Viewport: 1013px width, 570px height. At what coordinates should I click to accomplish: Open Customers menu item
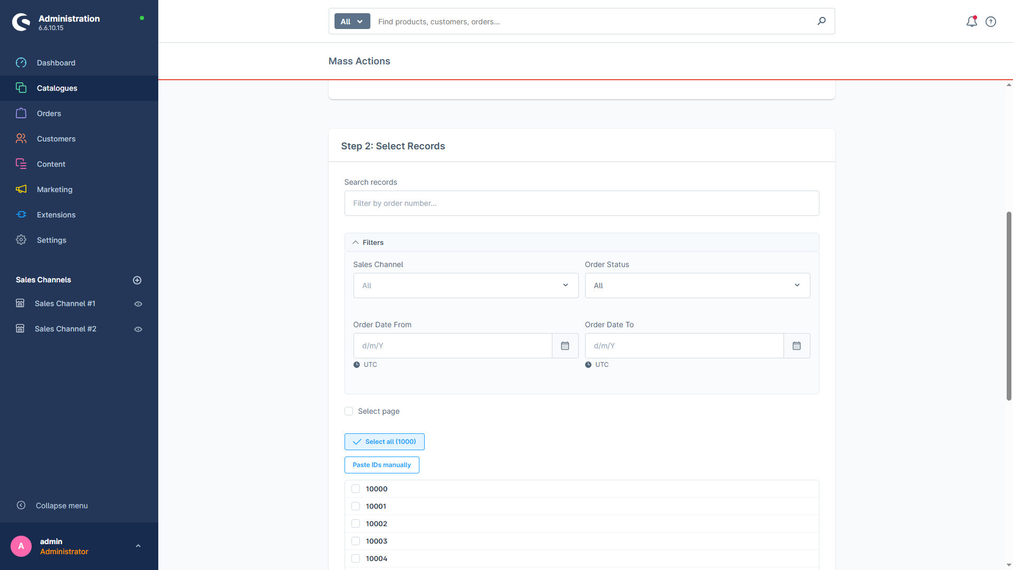[79, 139]
